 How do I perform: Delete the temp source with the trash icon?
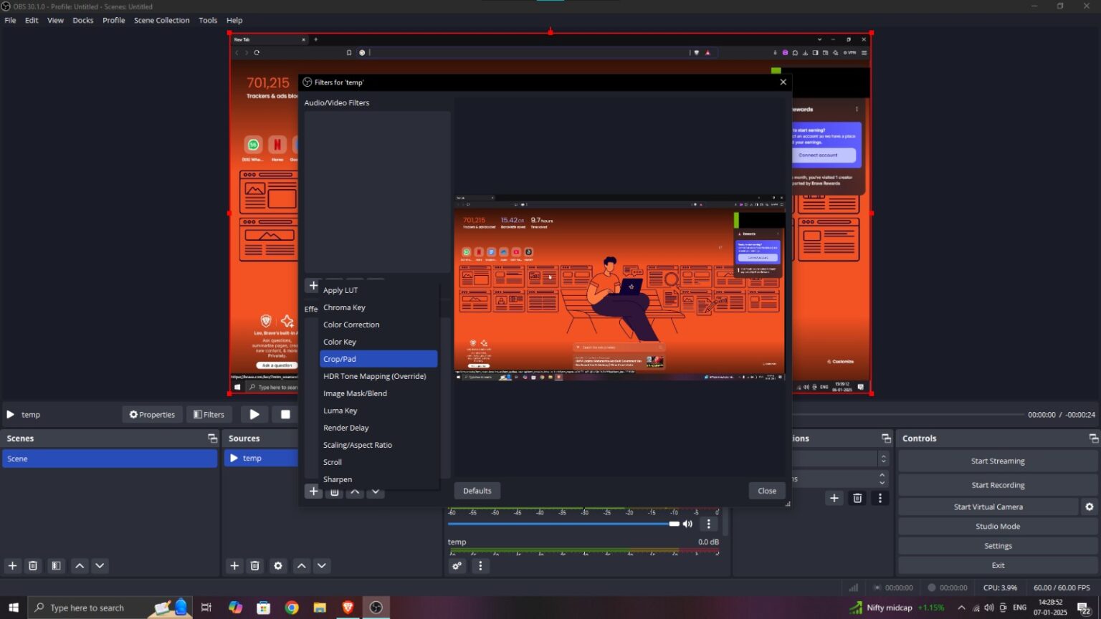click(x=254, y=565)
